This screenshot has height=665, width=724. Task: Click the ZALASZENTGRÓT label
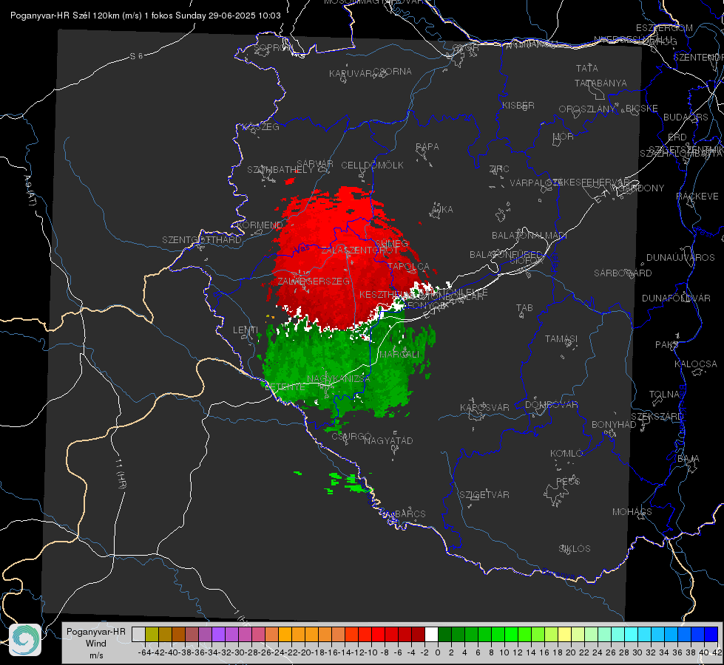tap(359, 250)
